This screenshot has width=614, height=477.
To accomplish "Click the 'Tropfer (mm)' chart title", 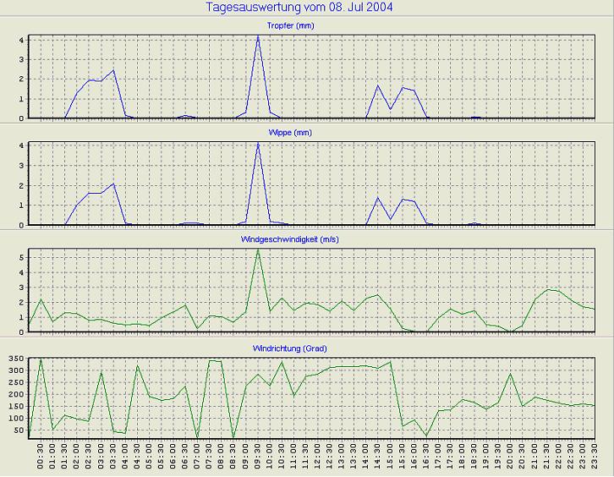I will 290,25.
